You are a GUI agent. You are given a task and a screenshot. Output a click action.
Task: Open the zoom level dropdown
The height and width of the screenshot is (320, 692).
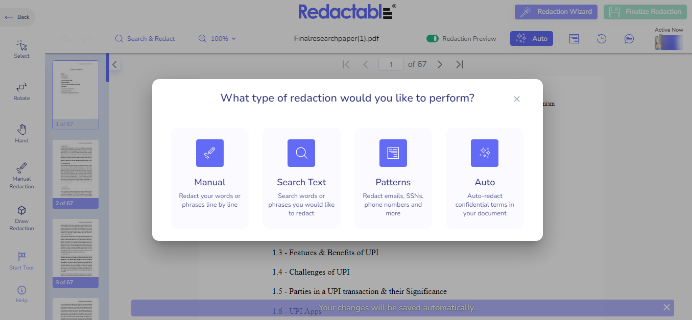[217, 38]
